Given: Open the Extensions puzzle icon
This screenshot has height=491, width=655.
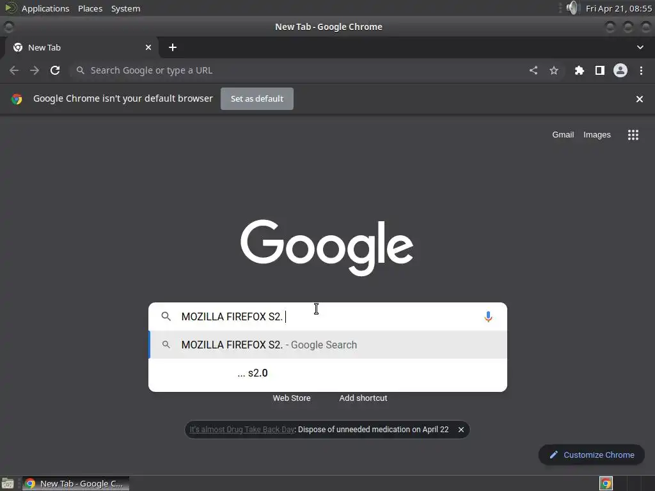Looking at the screenshot, I should pyautogui.click(x=580, y=70).
